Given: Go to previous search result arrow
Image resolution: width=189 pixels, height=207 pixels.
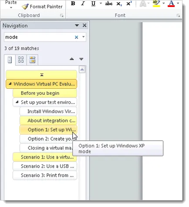Looking at the screenshot, I should [72, 59].
